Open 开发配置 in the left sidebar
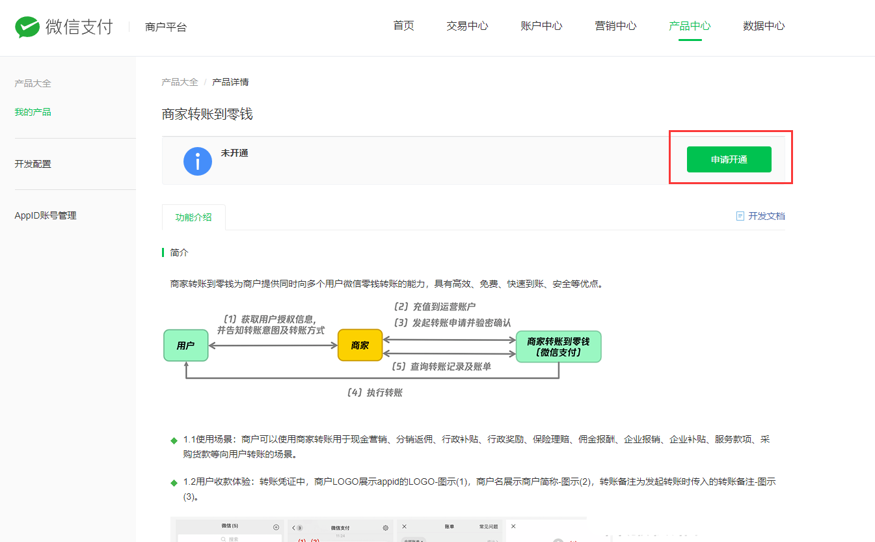 (x=33, y=164)
